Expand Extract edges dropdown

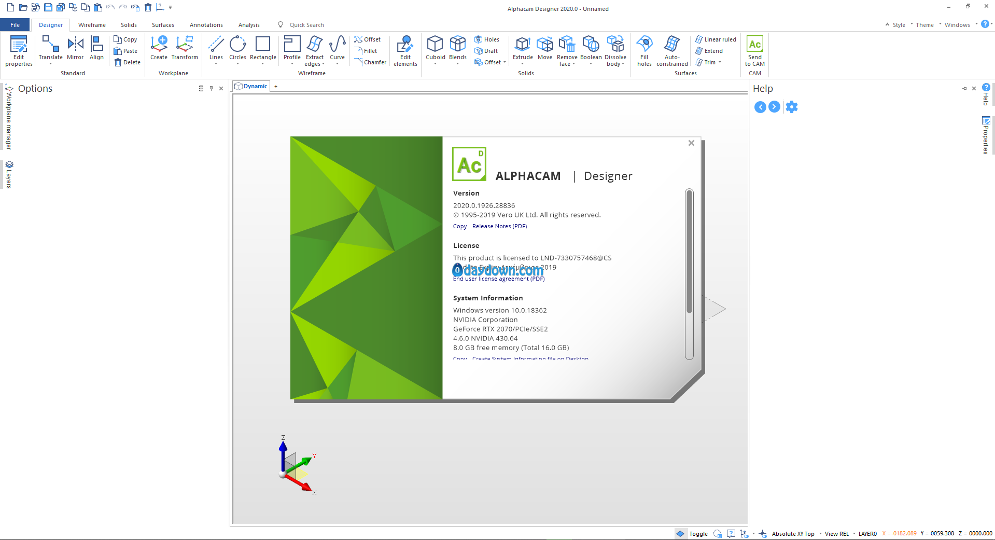[324, 64]
